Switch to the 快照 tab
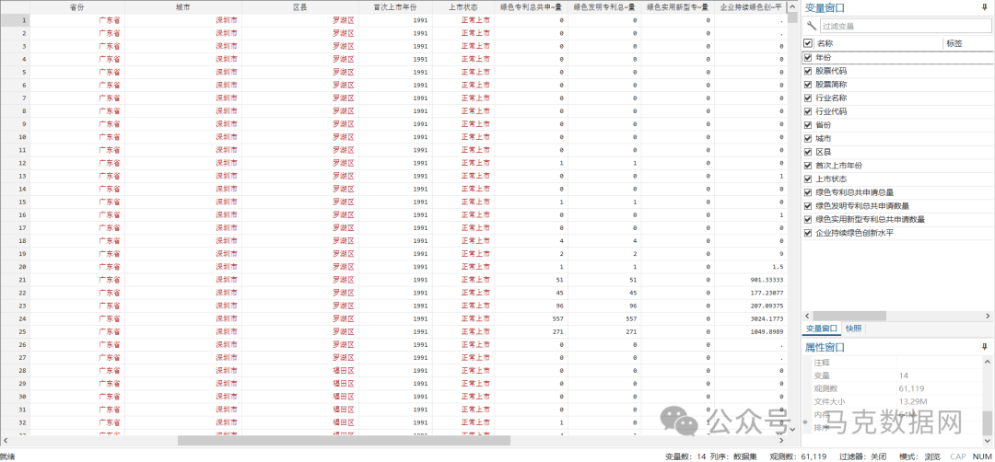Viewport: 995px width, 462px height. [853, 329]
